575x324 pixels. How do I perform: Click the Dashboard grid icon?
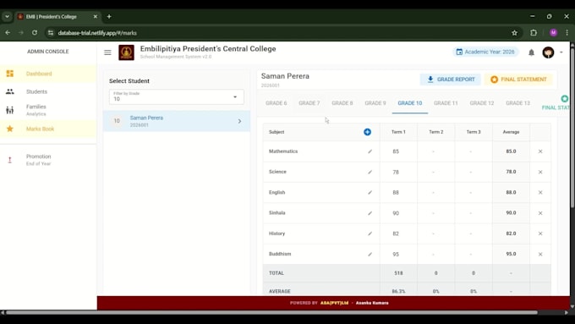click(x=10, y=74)
